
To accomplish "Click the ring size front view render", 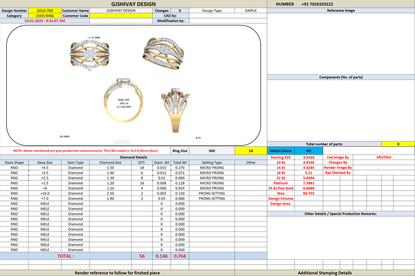I will (x=124, y=100).
